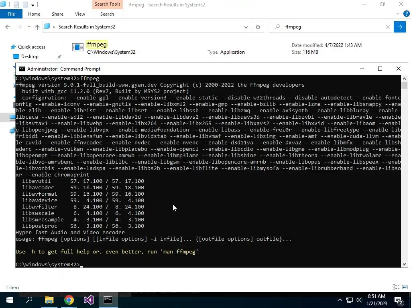This screenshot has height=308, width=411.
Task: Click the 'Date modified: 4/7/2022 1:43 AM' text
Action: 327,45
